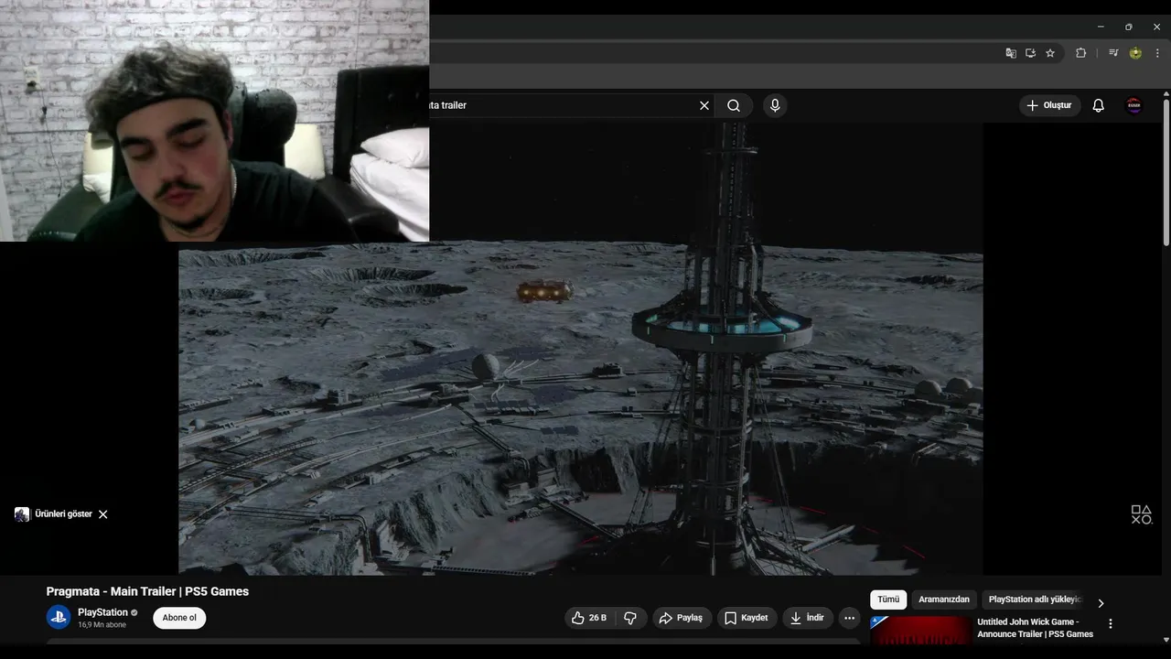Show more filter chips with right arrow
The width and height of the screenshot is (1171, 659).
click(1101, 603)
